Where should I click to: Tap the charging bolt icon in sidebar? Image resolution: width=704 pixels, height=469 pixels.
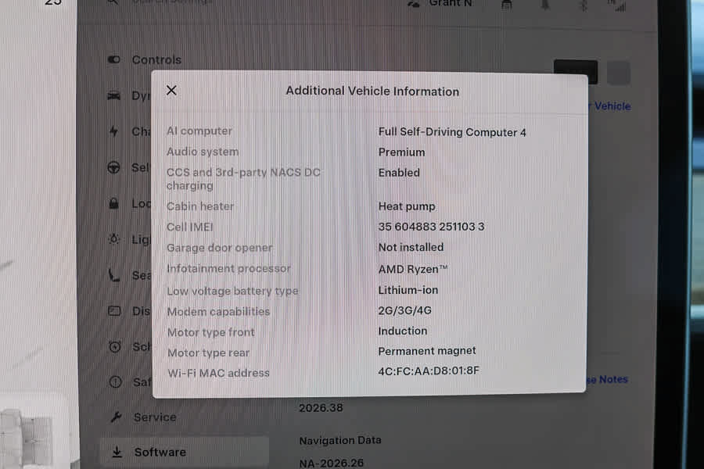point(114,131)
